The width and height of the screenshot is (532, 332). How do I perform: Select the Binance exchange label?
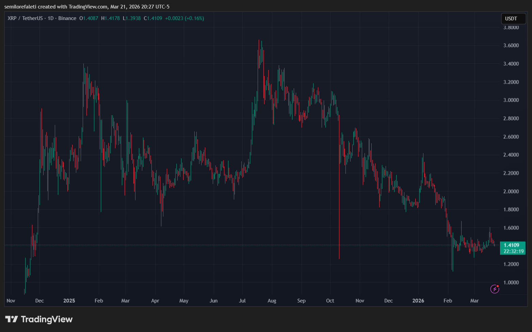67,18
